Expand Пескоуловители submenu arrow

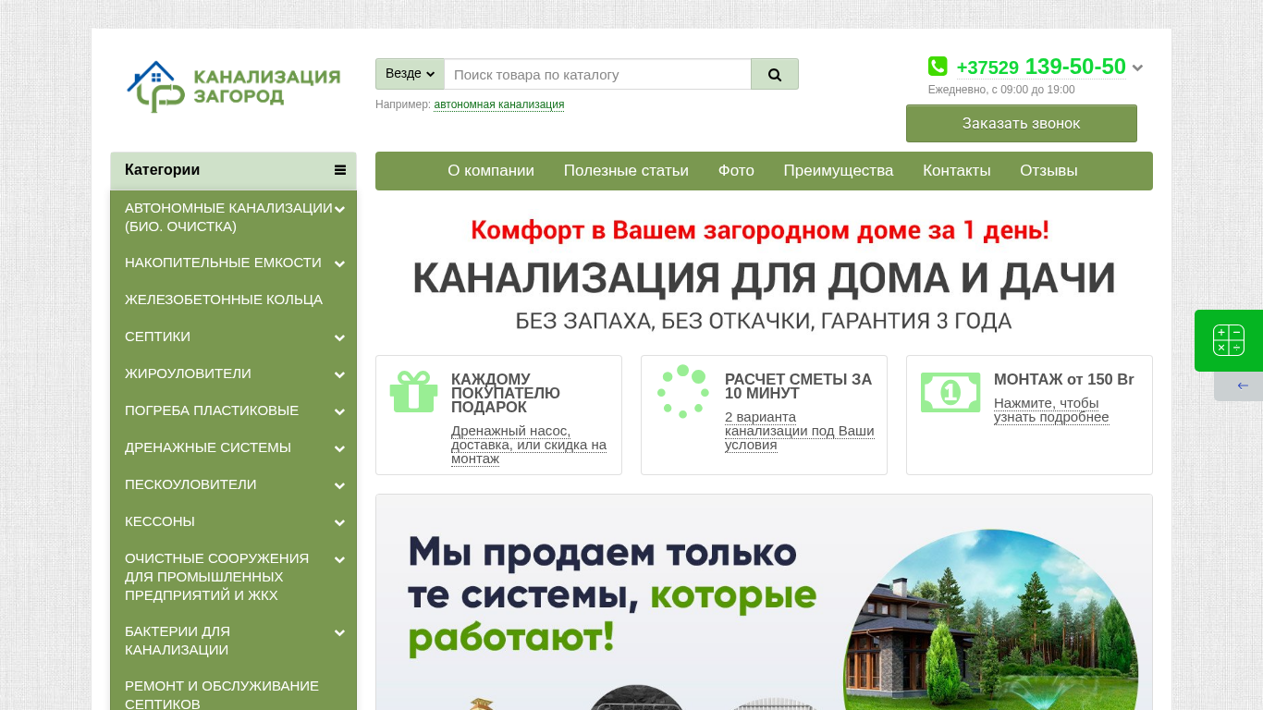pyautogui.click(x=340, y=486)
